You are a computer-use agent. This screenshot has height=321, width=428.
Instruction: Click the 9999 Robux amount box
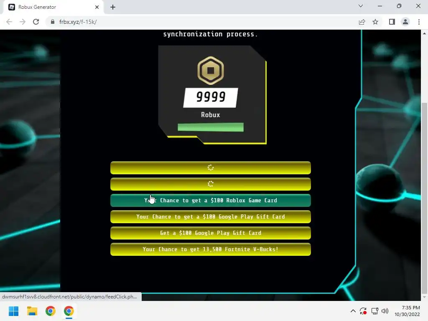(x=211, y=97)
